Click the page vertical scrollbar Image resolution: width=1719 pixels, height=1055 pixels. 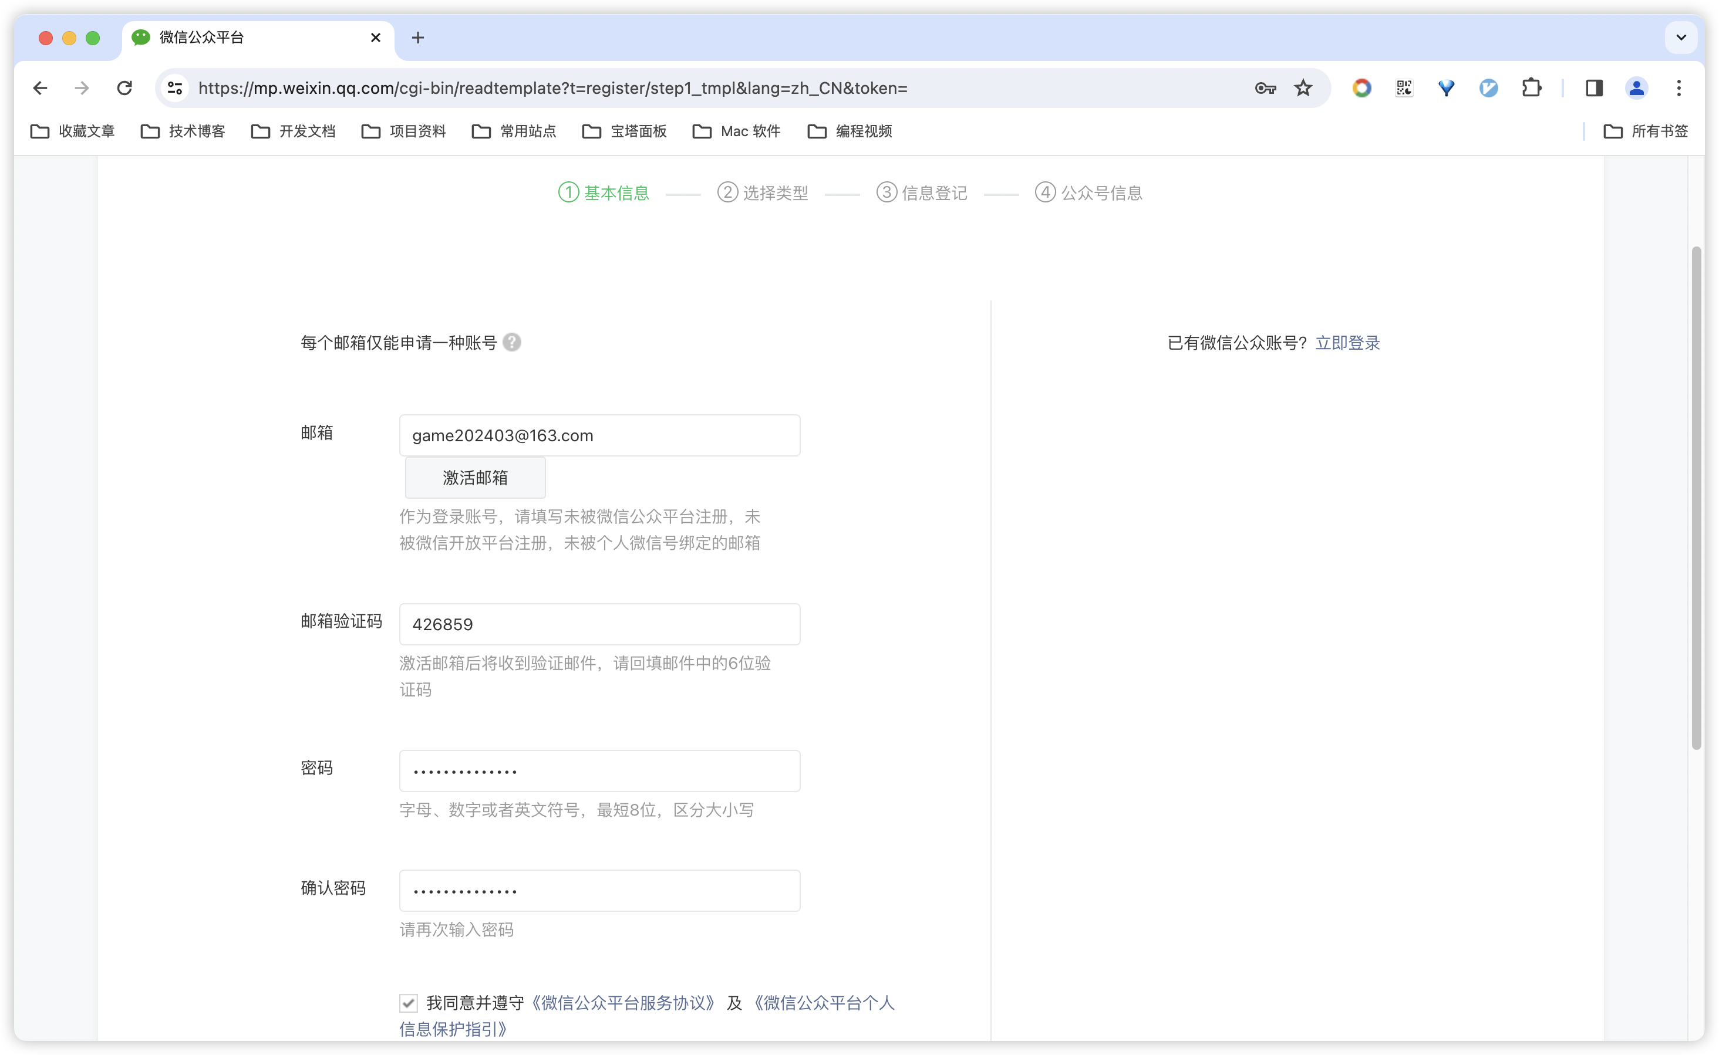[x=1697, y=498]
